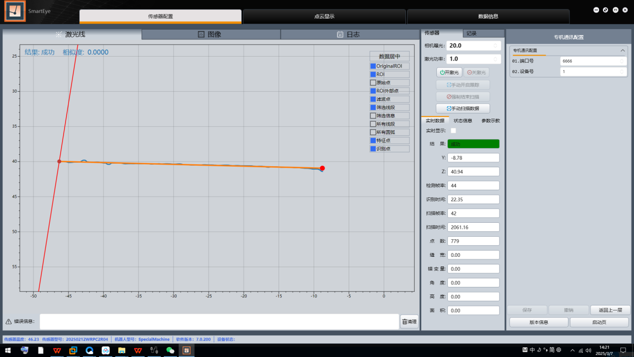Click the red endpoint on the laser line

coord(322,168)
